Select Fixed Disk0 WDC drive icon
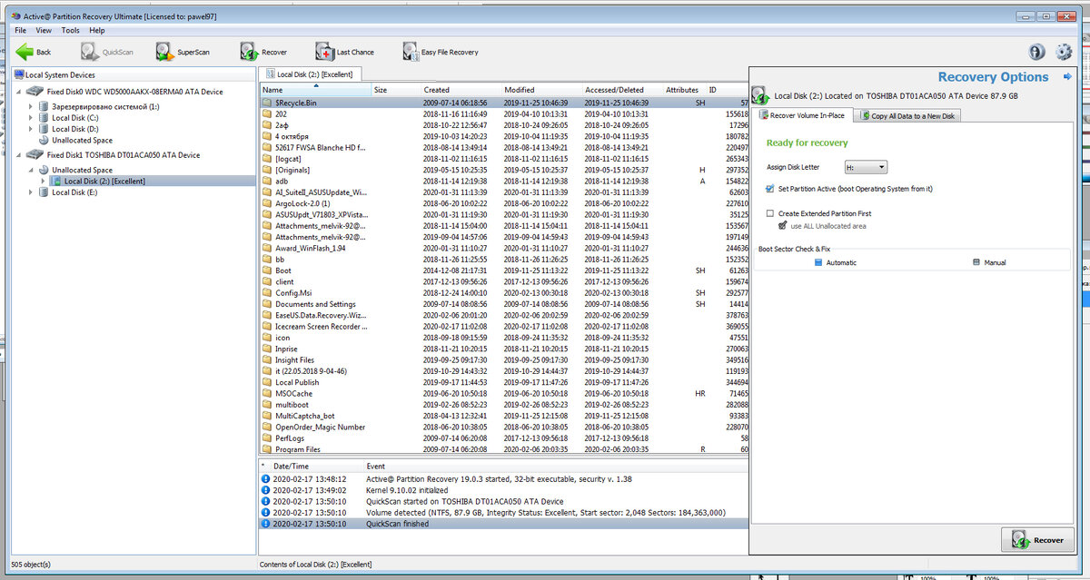 35,92
